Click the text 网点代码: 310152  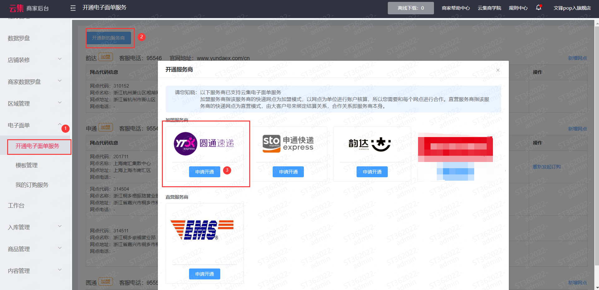coord(110,86)
